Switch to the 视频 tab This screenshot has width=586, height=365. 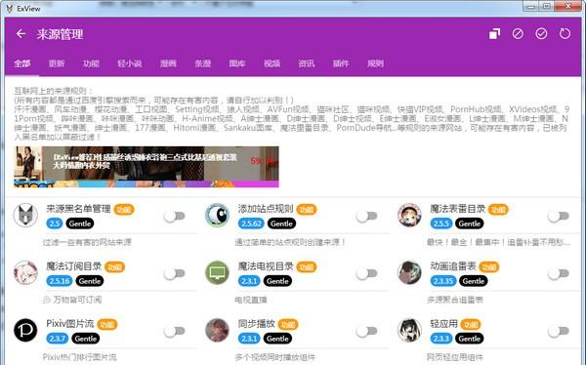coord(272,63)
